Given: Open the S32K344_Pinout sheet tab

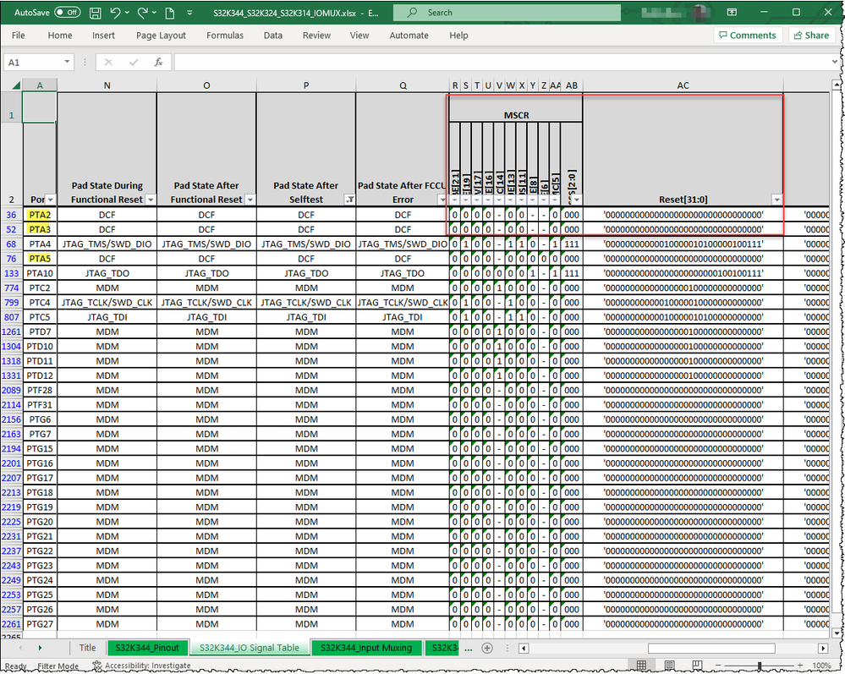Looking at the screenshot, I should click(147, 648).
